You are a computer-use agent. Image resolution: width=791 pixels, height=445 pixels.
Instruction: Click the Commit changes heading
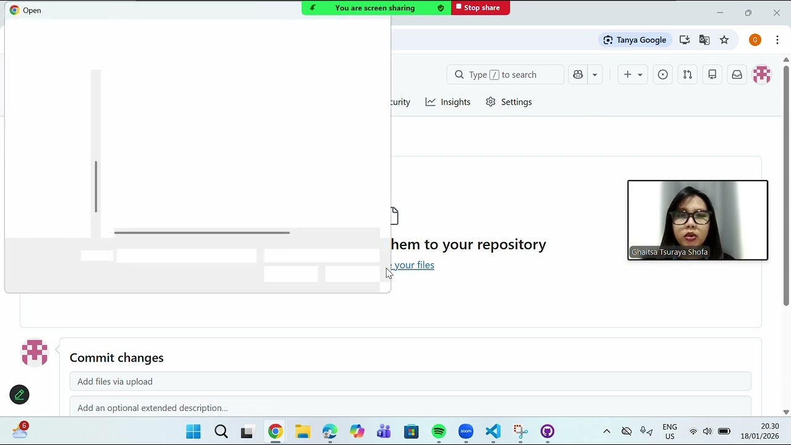coord(117,358)
